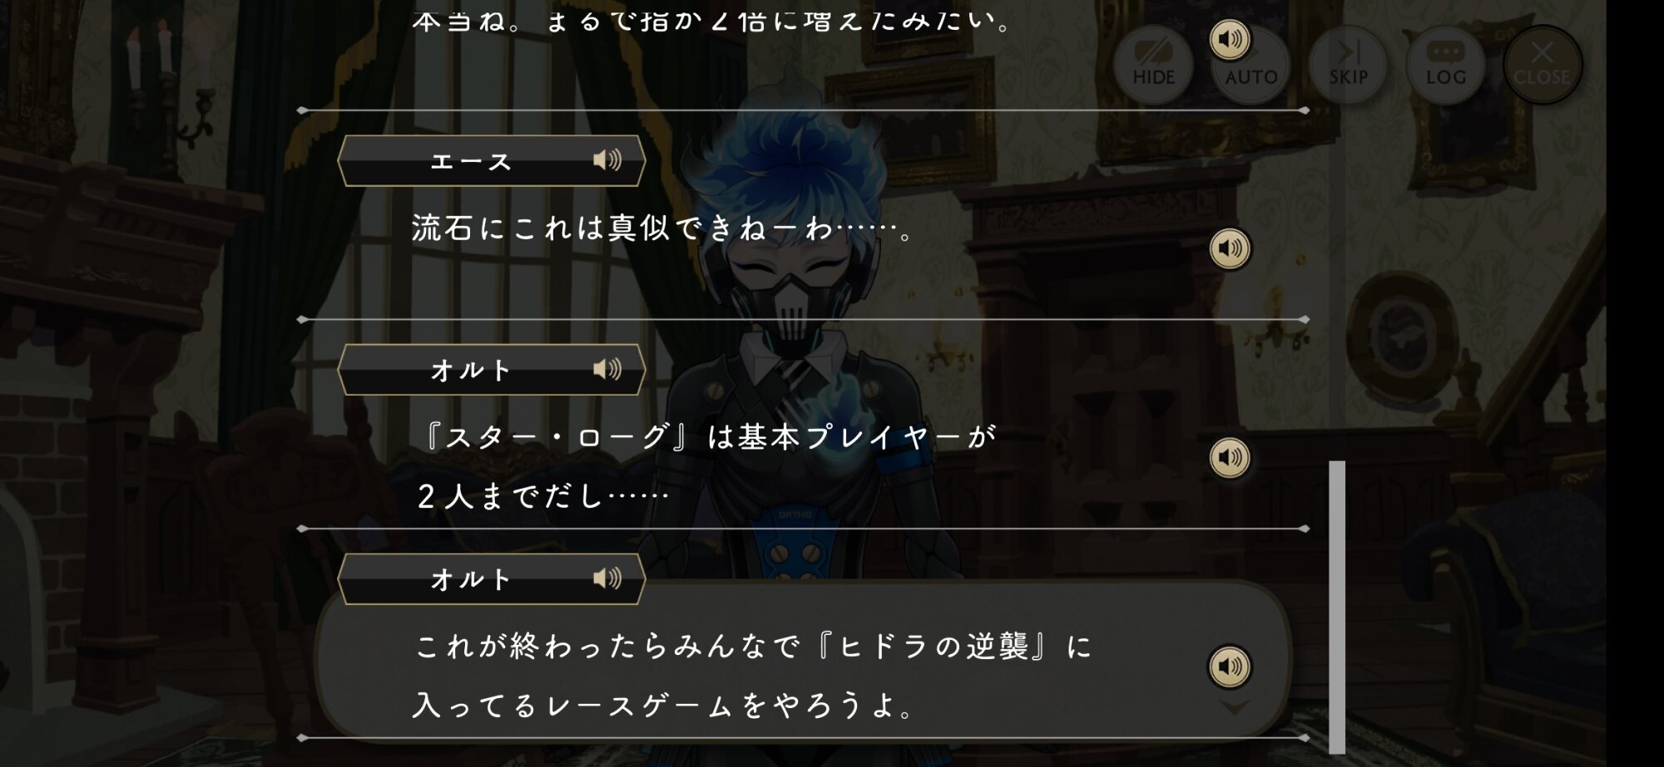Open the LOG button

tap(1445, 65)
